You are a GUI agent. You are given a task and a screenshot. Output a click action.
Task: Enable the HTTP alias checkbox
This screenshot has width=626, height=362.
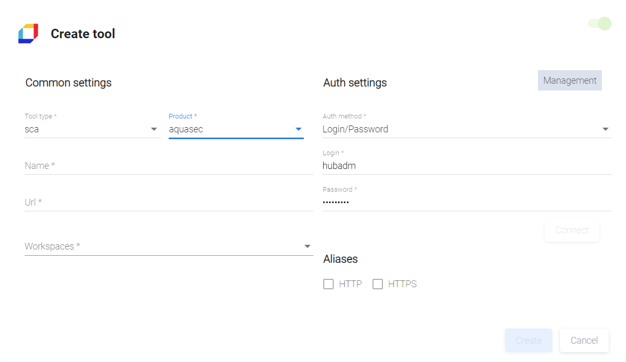coord(328,284)
